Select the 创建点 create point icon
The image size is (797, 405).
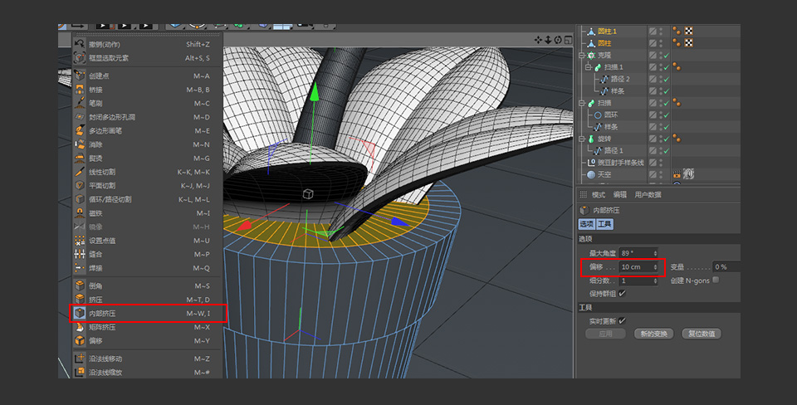[x=80, y=76]
